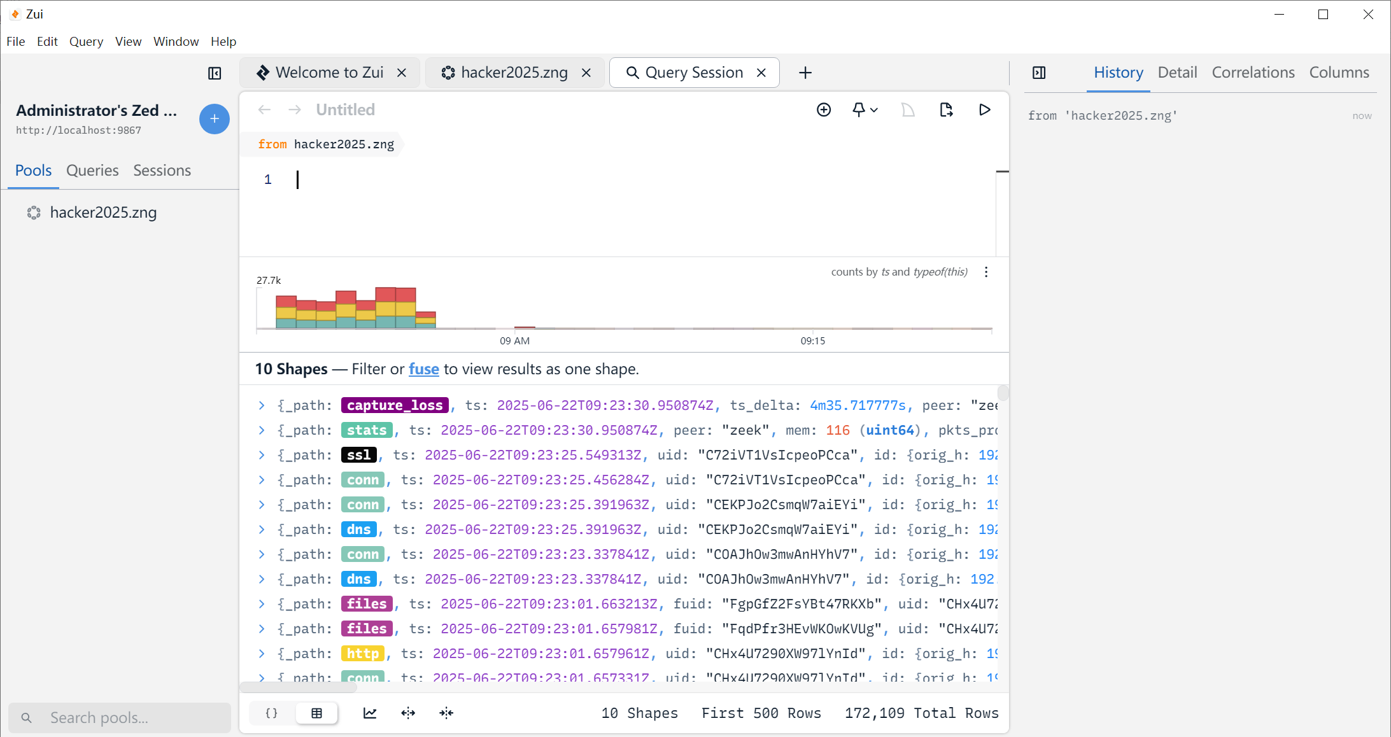Viewport: 1391px width, 737px height.
Task: Open the pin dropdown arrow
Action: [874, 110]
